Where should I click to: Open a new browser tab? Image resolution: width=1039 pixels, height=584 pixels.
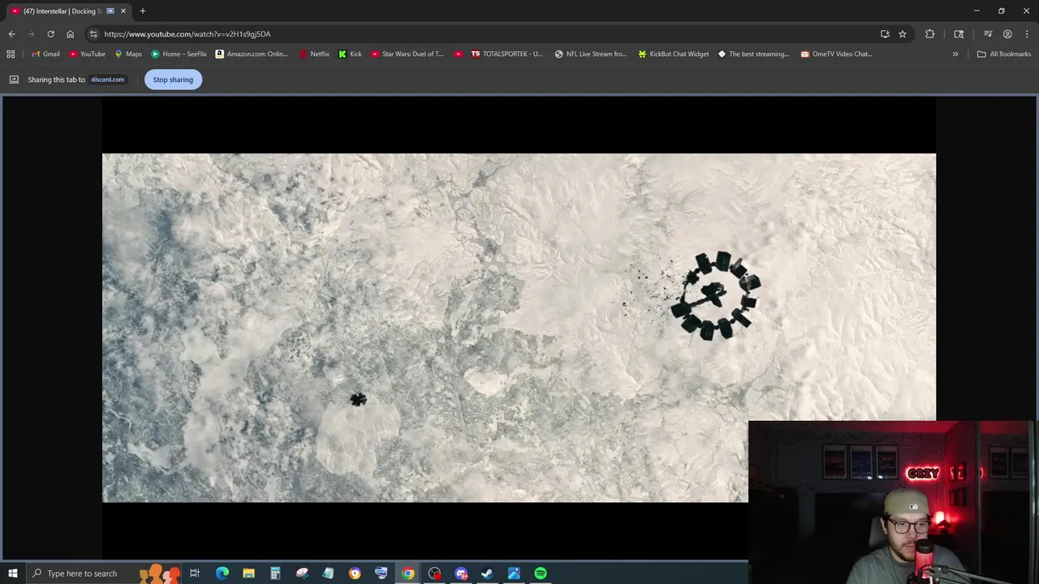tap(142, 11)
